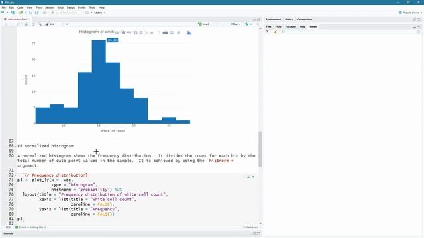The width and height of the screenshot is (424, 238).
Task: Click the open file folder icon
Action: pyautogui.click(x=21, y=13)
